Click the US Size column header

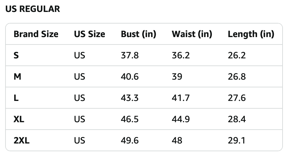coord(90,34)
